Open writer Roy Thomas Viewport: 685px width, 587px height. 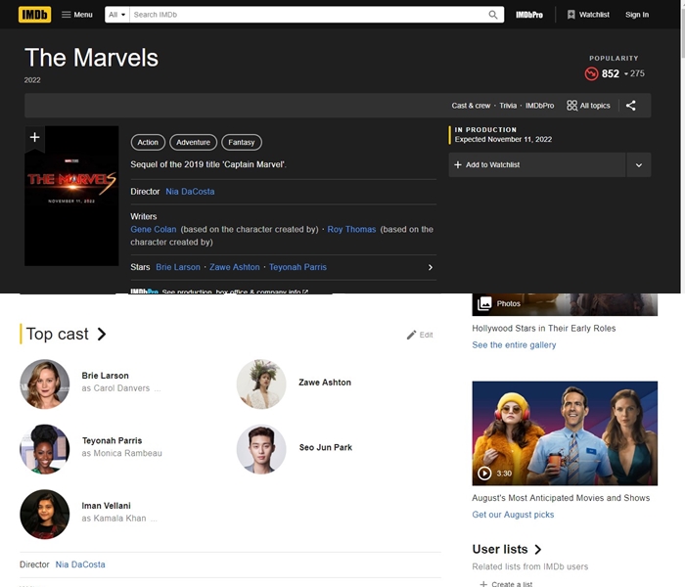tap(351, 229)
